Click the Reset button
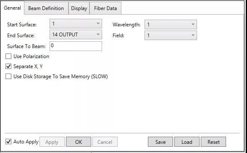Viewport: 247px width, 153px height. click(213, 142)
